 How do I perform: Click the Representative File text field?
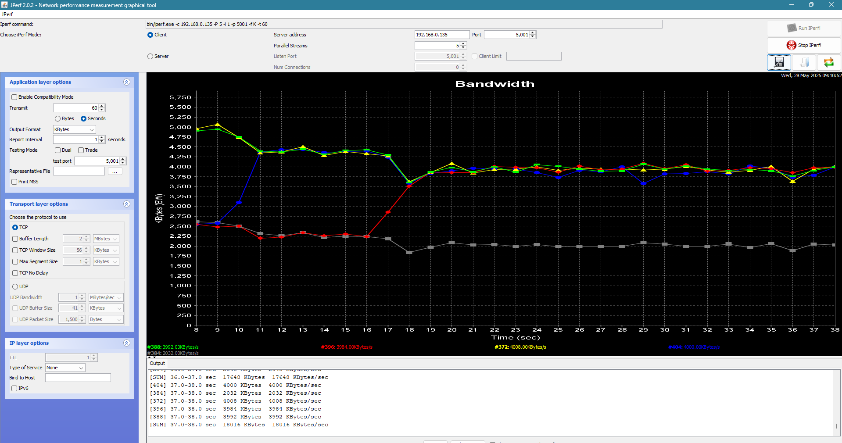click(x=79, y=171)
